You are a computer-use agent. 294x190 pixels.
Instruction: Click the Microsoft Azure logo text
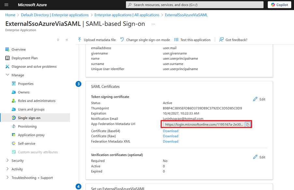(x=32, y=5)
